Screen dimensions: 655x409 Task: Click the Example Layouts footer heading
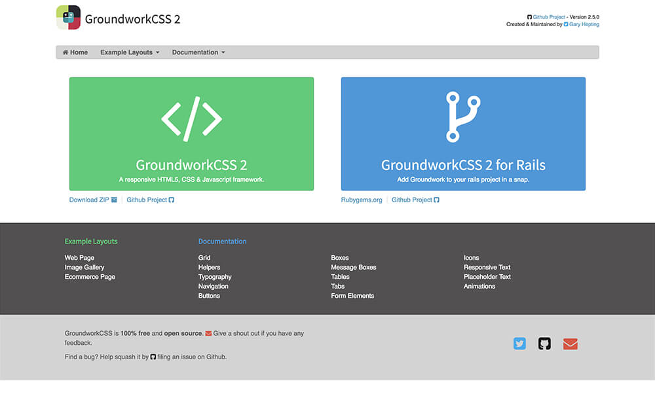(x=91, y=241)
